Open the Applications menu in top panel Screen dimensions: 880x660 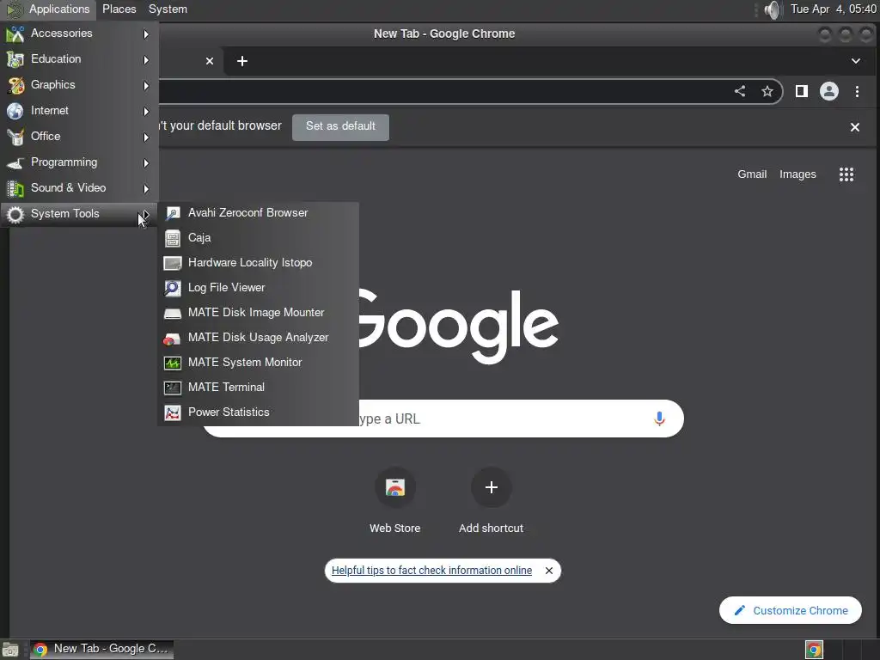(x=48, y=9)
